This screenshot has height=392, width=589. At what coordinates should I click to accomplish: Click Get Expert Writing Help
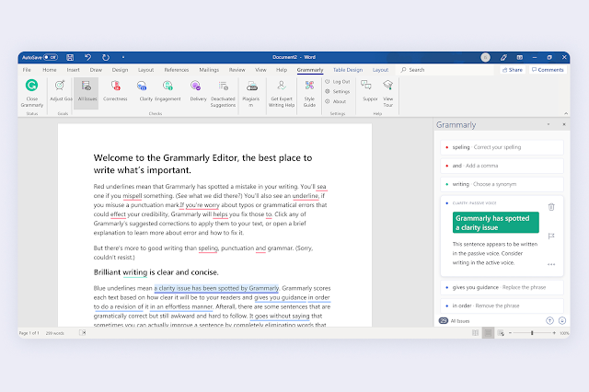(282, 93)
